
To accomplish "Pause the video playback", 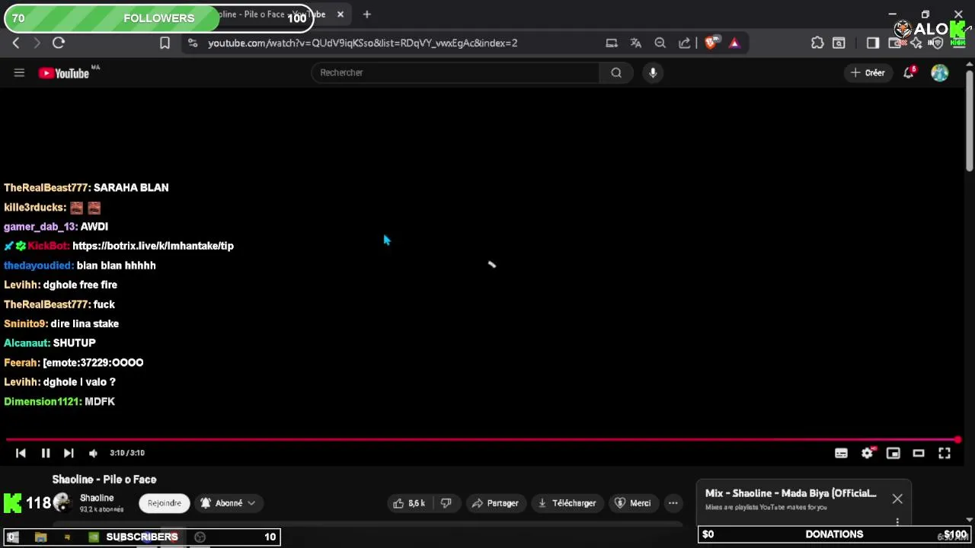I will (45, 453).
